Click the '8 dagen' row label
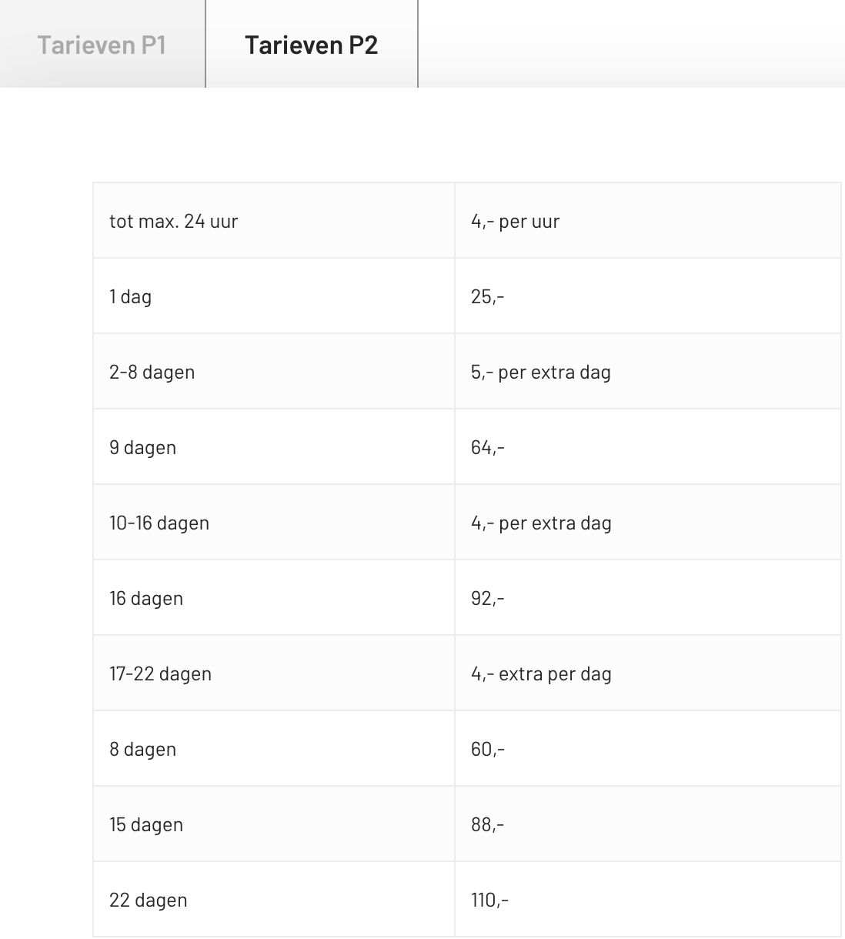The height and width of the screenshot is (939, 845). 274,749
